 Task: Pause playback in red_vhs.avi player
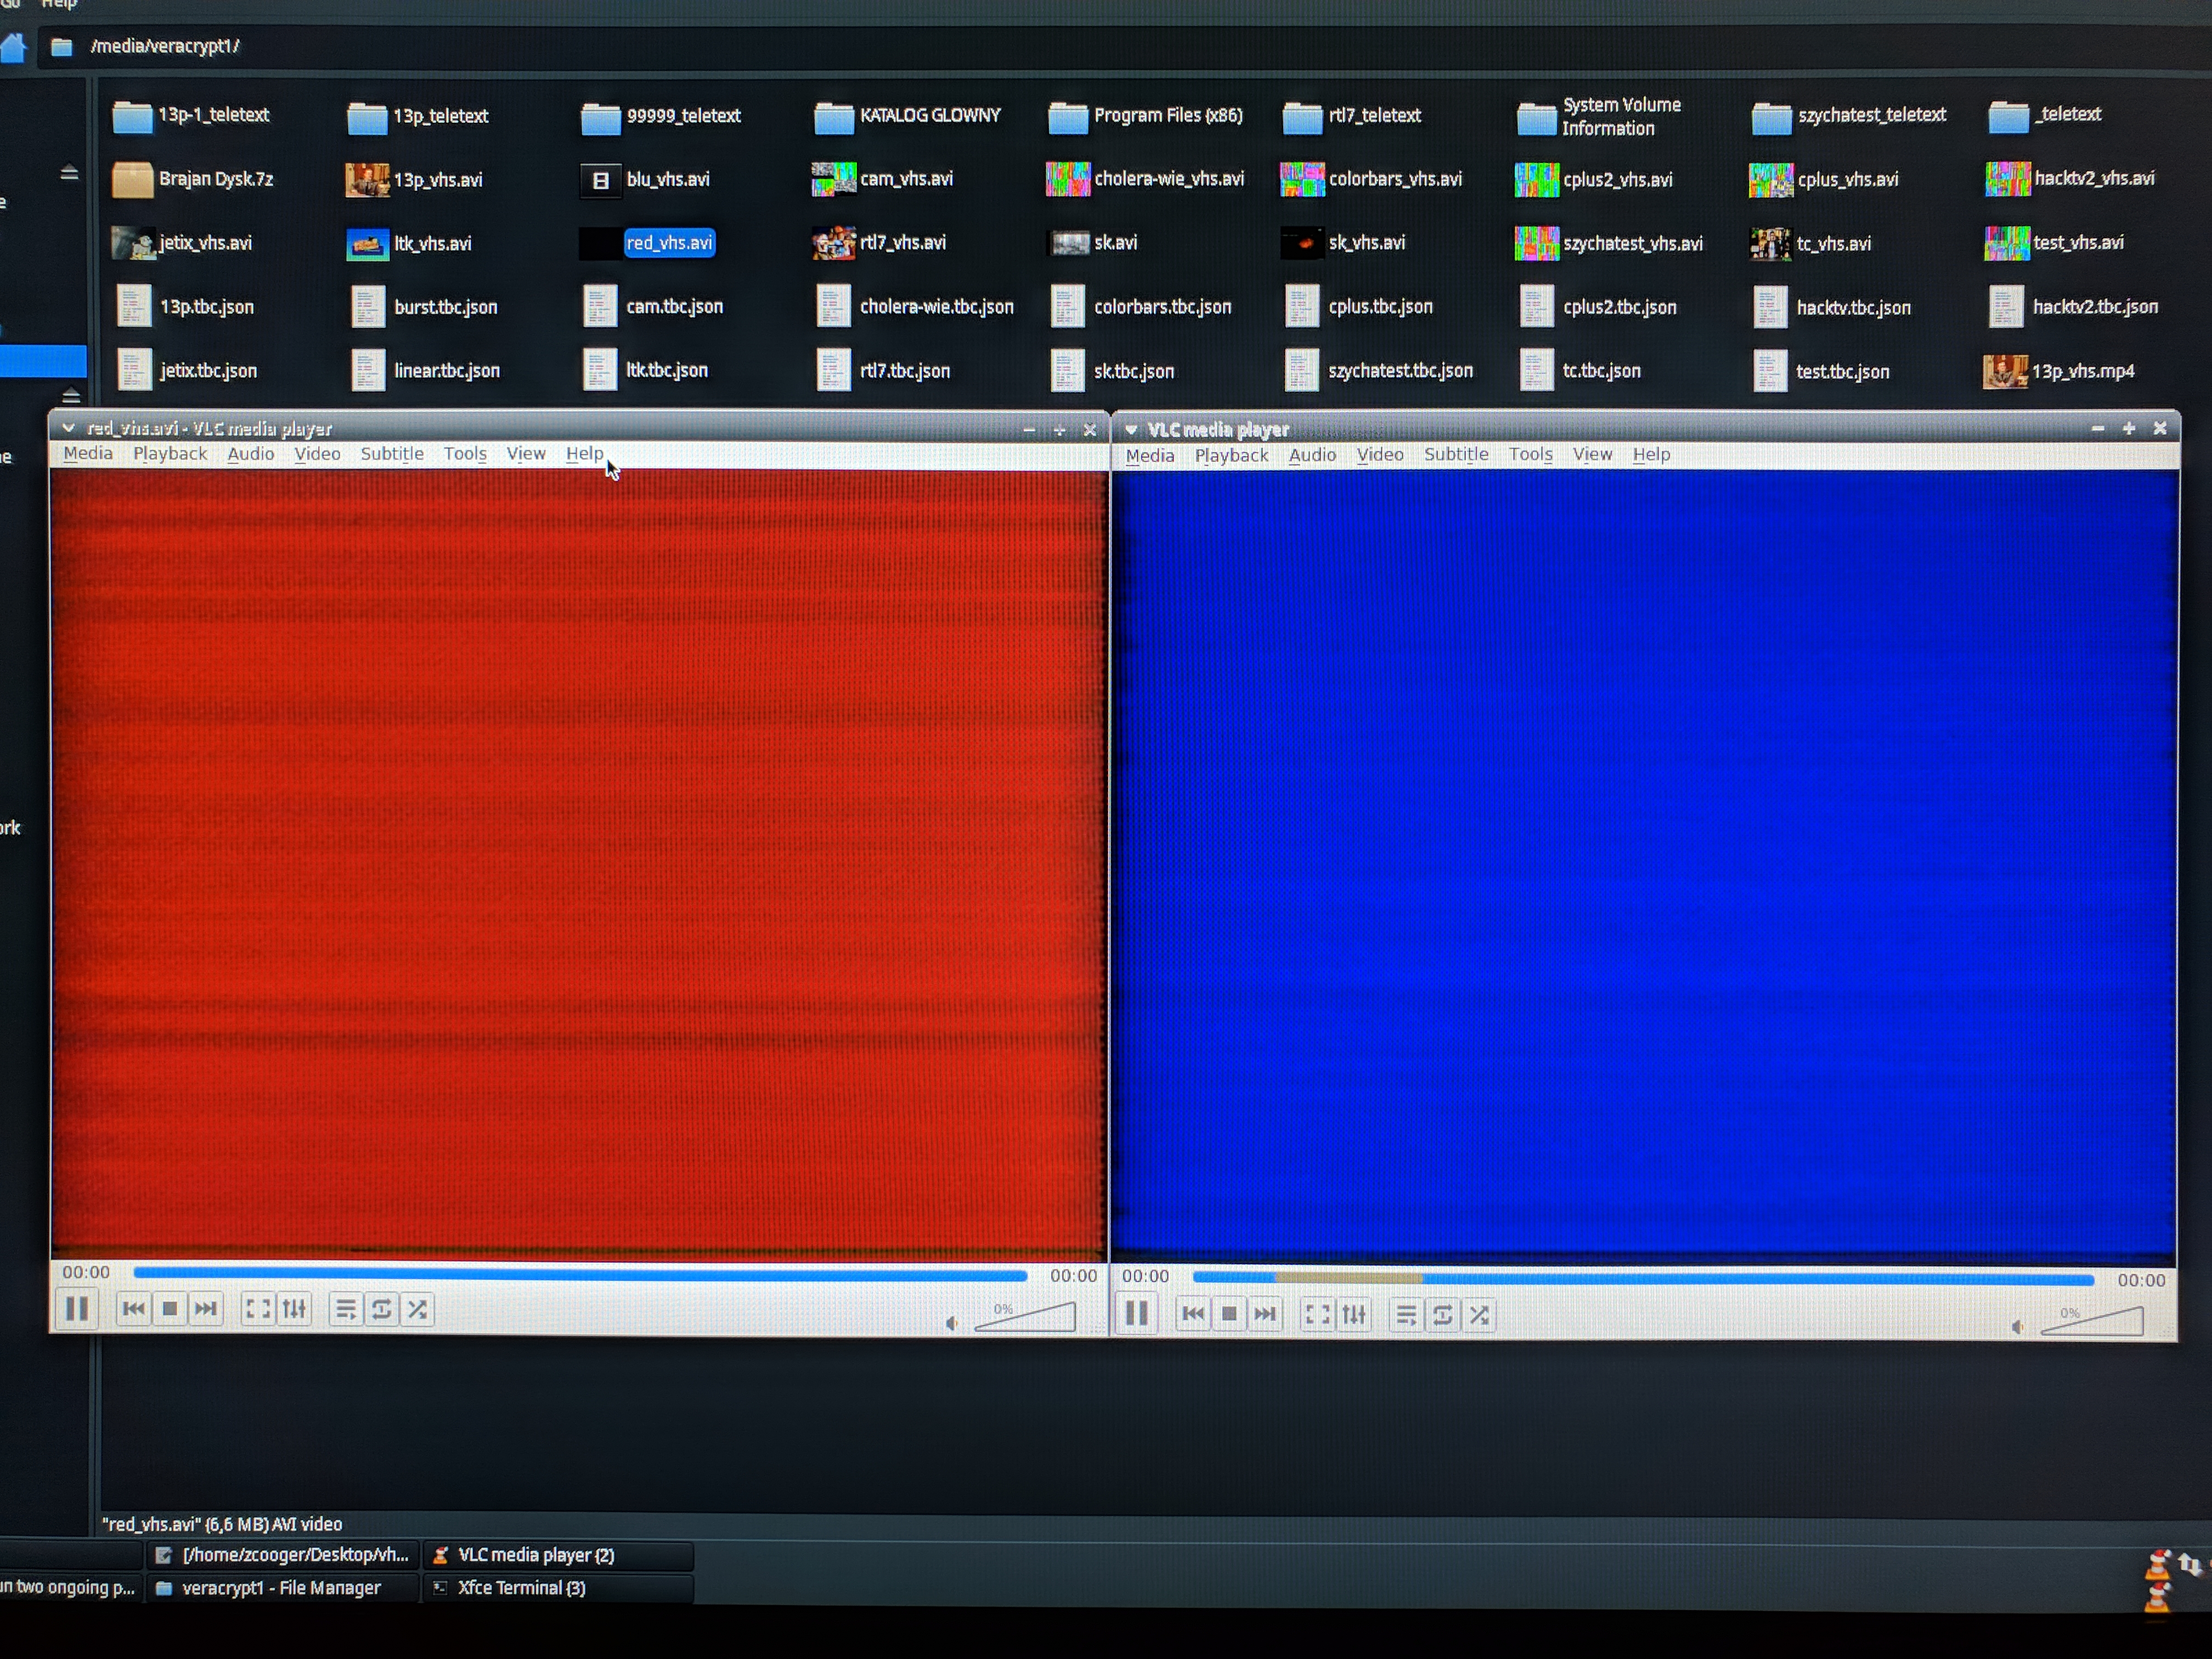[x=77, y=1309]
